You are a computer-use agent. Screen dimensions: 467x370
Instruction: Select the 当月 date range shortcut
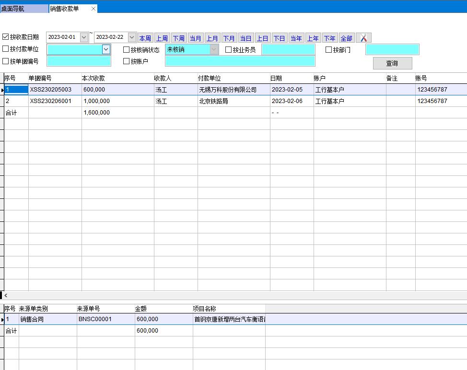pos(195,38)
